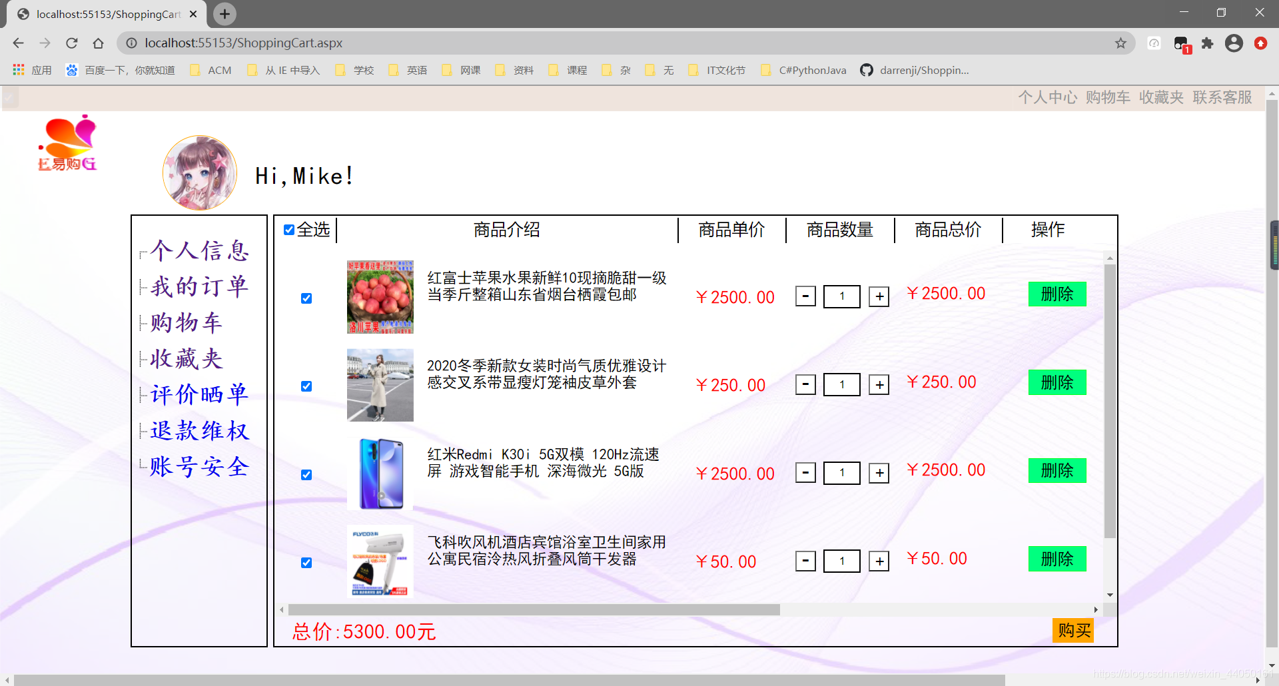Uncheck the 飞科吹风机 item checkbox
The height and width of the screenshot is (686, 1279).
point(306,563)
